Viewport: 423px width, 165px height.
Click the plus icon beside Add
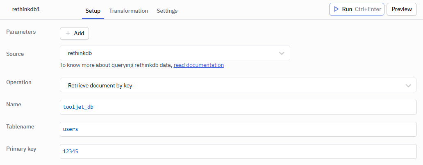click(x=68, y=34)
